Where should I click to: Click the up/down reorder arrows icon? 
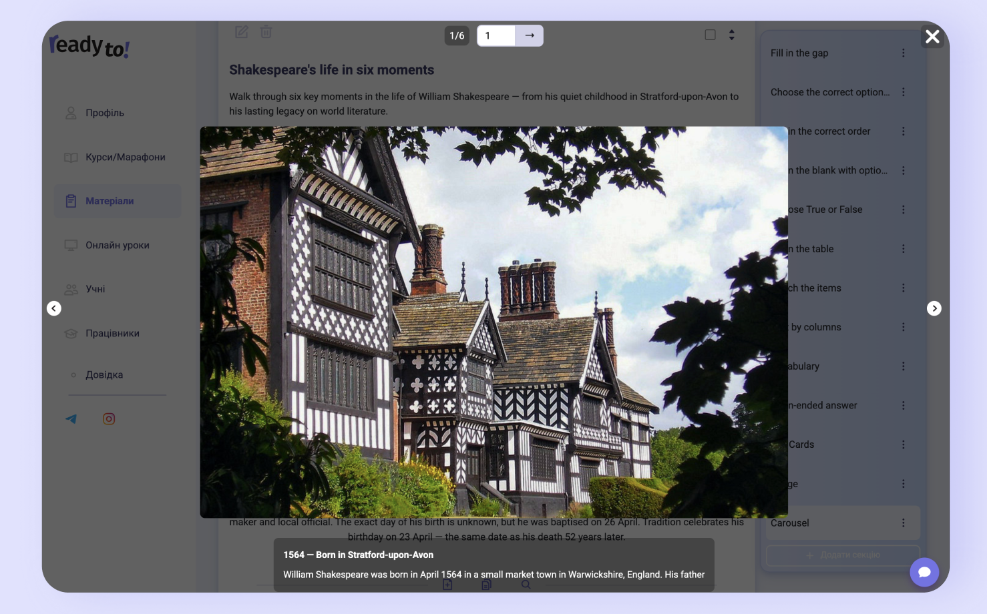click(x=732, y=35)
